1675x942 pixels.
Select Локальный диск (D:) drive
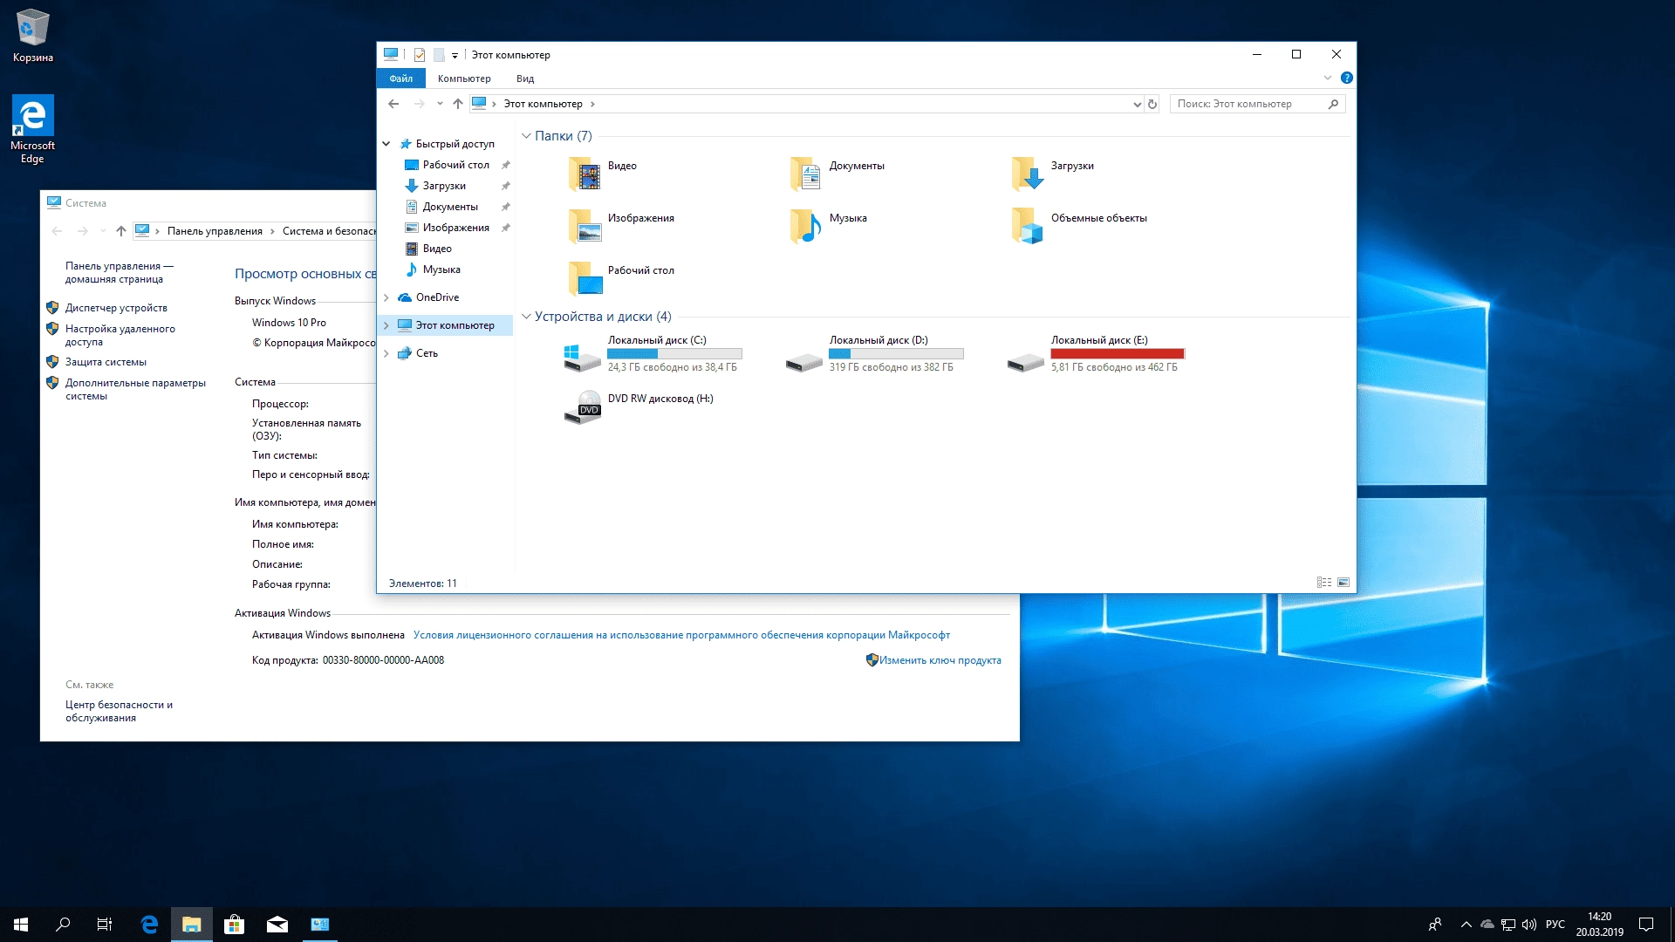874,354
